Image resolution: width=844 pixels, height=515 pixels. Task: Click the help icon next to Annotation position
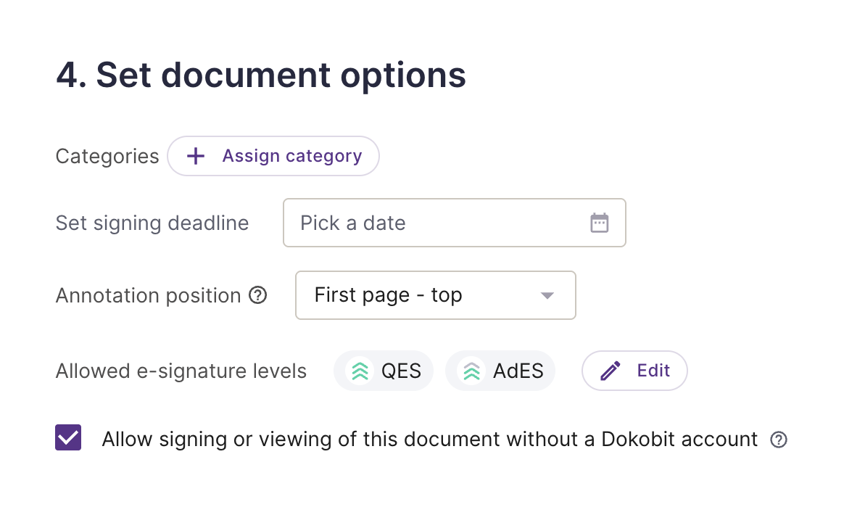tap(258, 295)
